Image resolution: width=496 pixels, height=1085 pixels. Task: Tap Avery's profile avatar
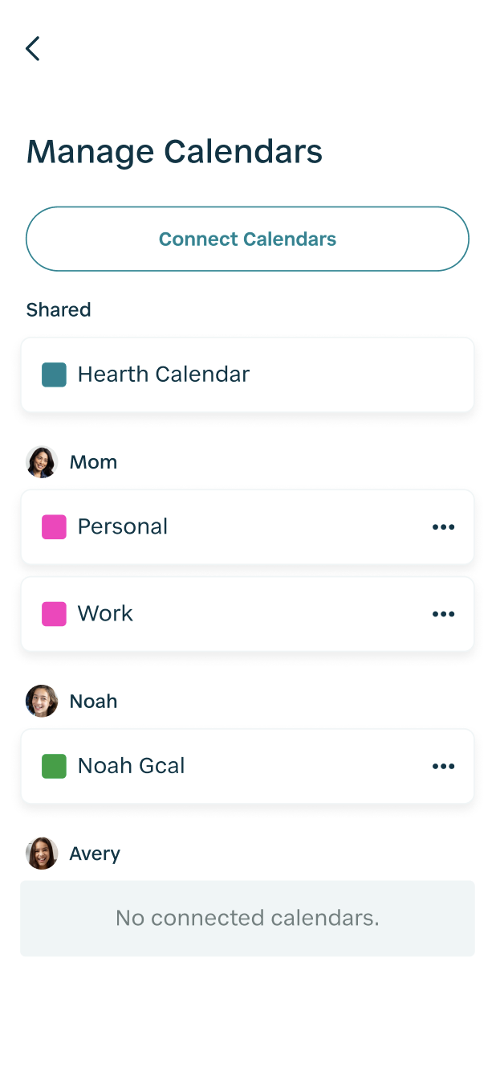tap(42, 854)
